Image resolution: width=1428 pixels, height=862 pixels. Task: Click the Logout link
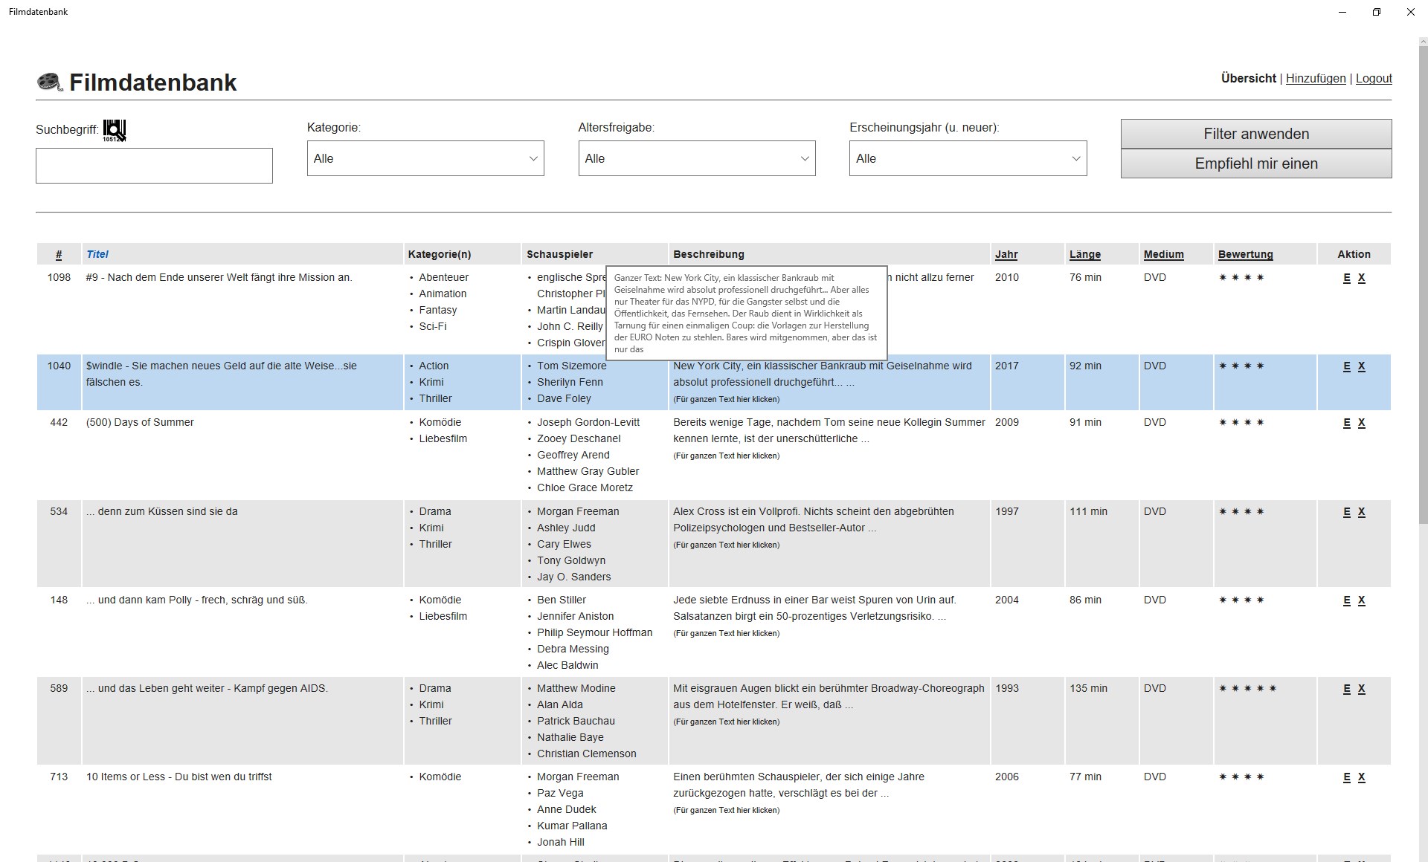click(1374, 78)
